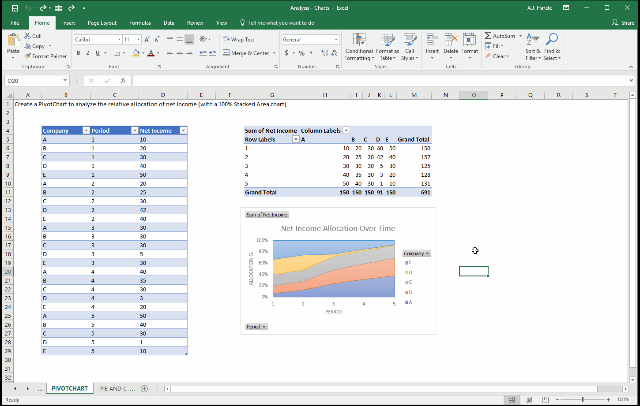Open the Company column filter dropdown
The width and height of the screenshot is (640, 406).
click(86, 130)
